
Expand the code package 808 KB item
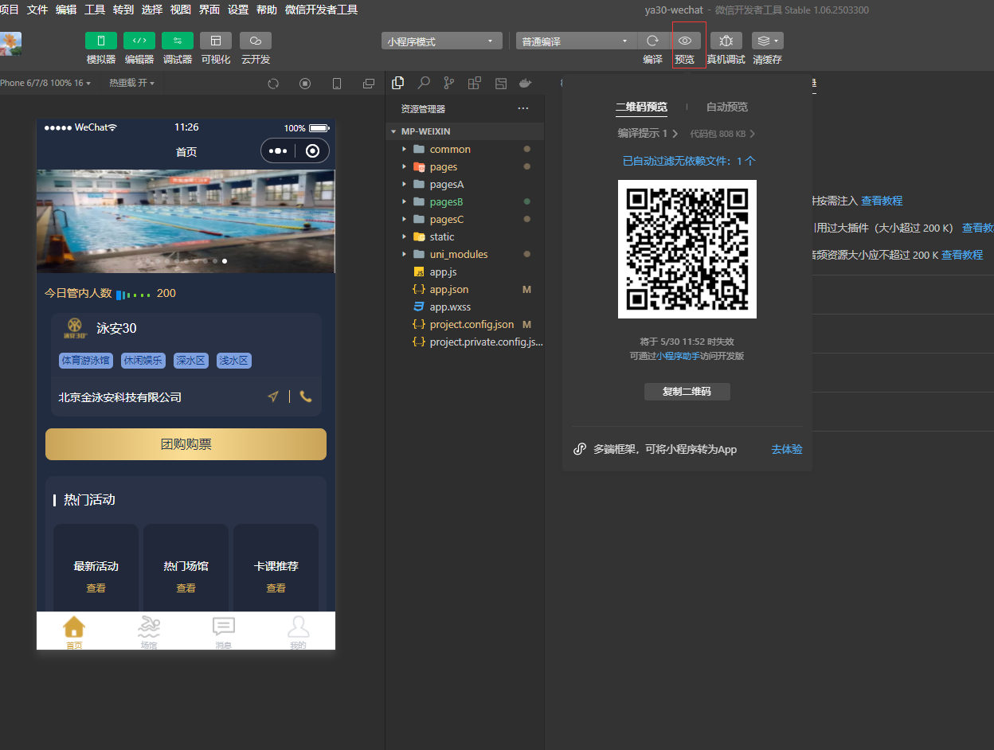[x=722, y=134]
